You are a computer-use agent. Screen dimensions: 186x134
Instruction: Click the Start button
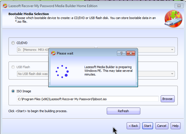point(148,126)
